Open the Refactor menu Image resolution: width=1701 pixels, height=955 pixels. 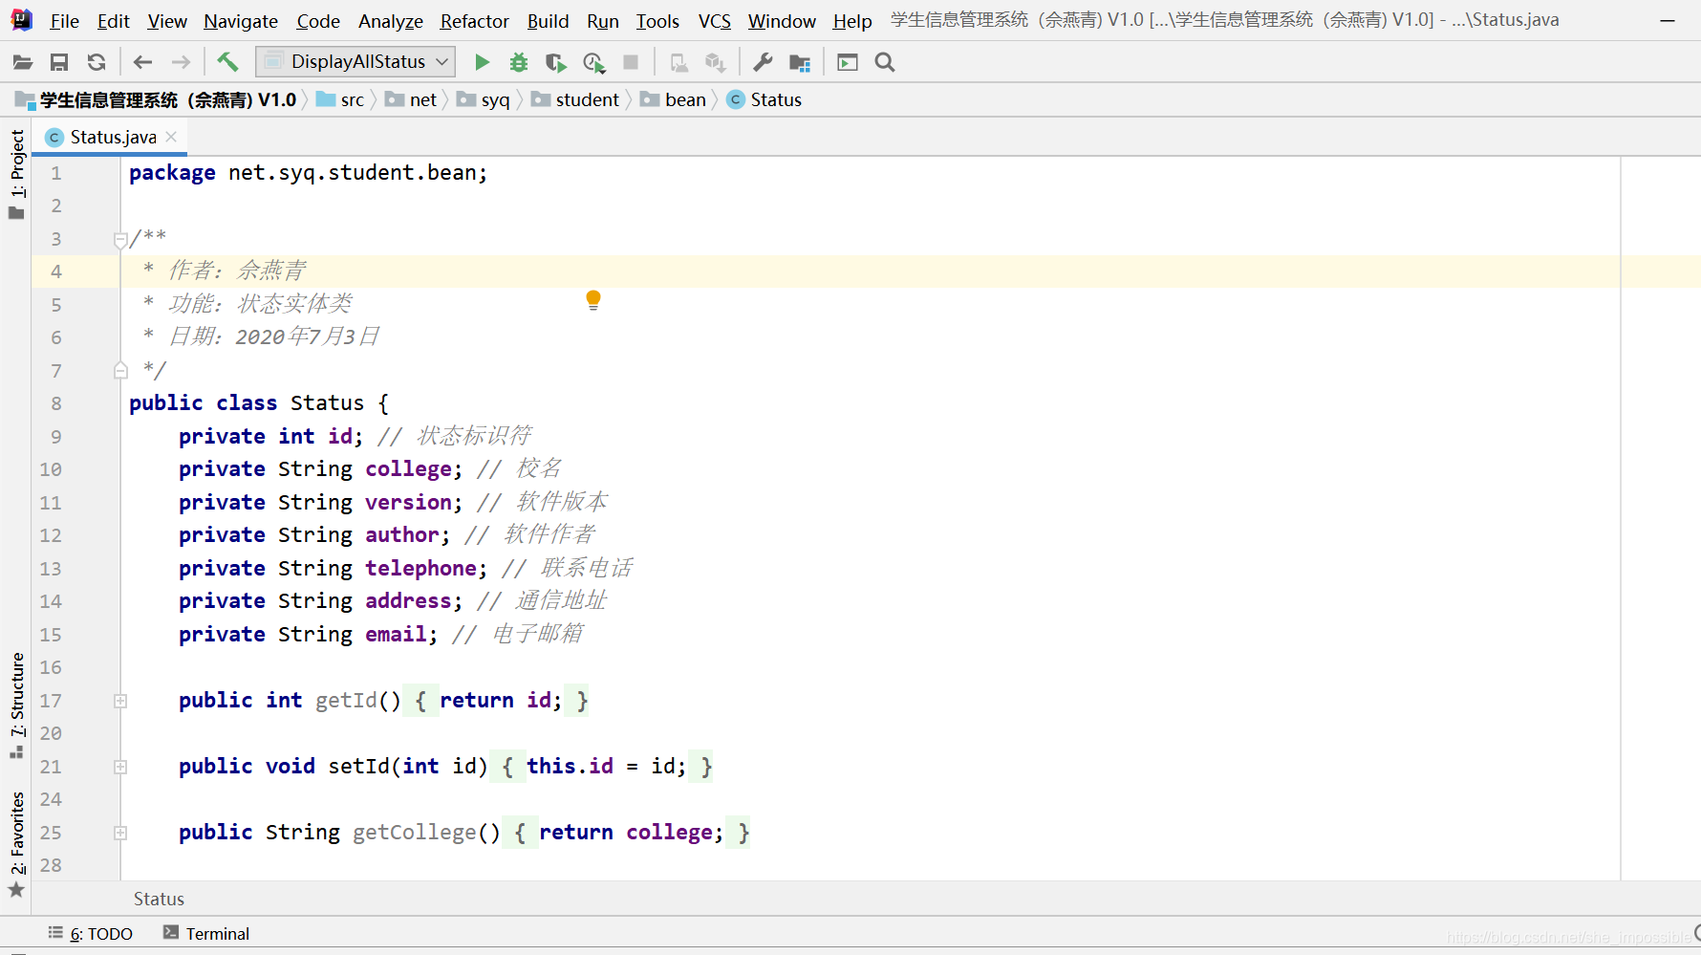point(474,21)
